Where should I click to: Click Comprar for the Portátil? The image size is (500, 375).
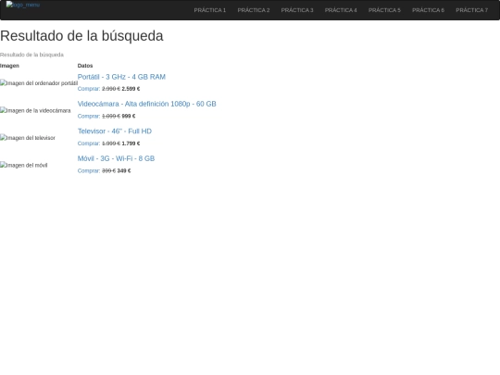click(89, 89)
